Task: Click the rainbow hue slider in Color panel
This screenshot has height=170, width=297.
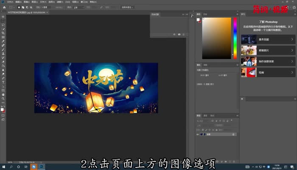Action: pyautogui.click(x=235, y=38)
